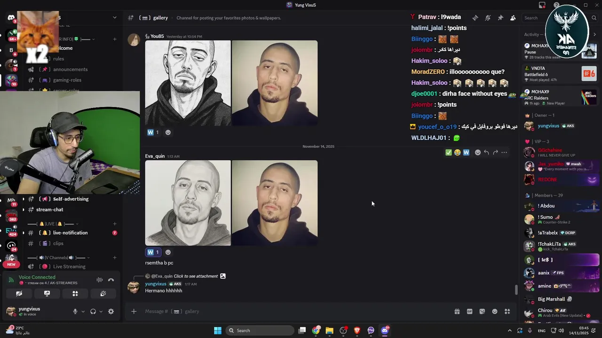Create channel in LIVE category plus
Screen dimensions: 602x338
point(115,224)
